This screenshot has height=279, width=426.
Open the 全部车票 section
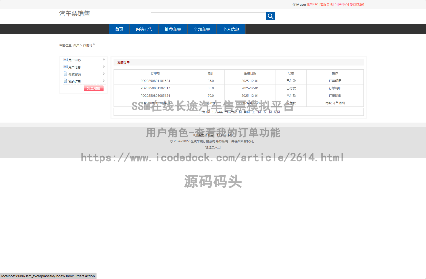(x=202, y=29)
